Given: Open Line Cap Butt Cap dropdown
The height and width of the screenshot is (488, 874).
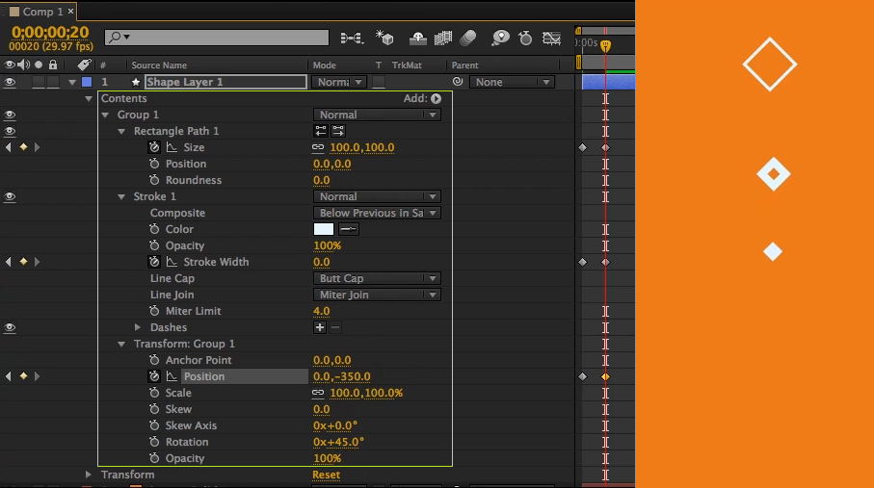Looking at the screenshot, I should pyautogui.click(x=377, y=278).
